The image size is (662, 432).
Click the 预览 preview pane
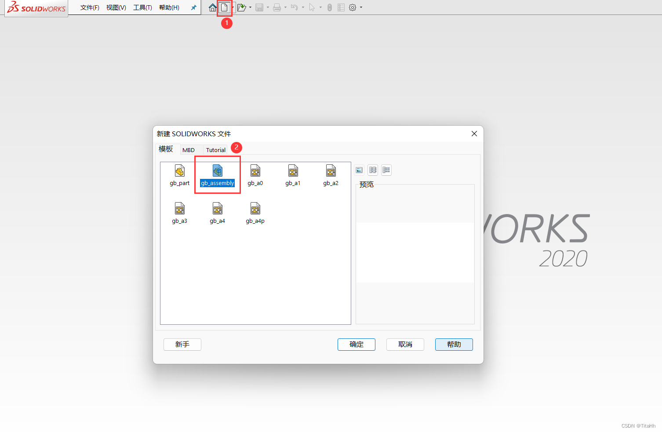coord(415,254)
